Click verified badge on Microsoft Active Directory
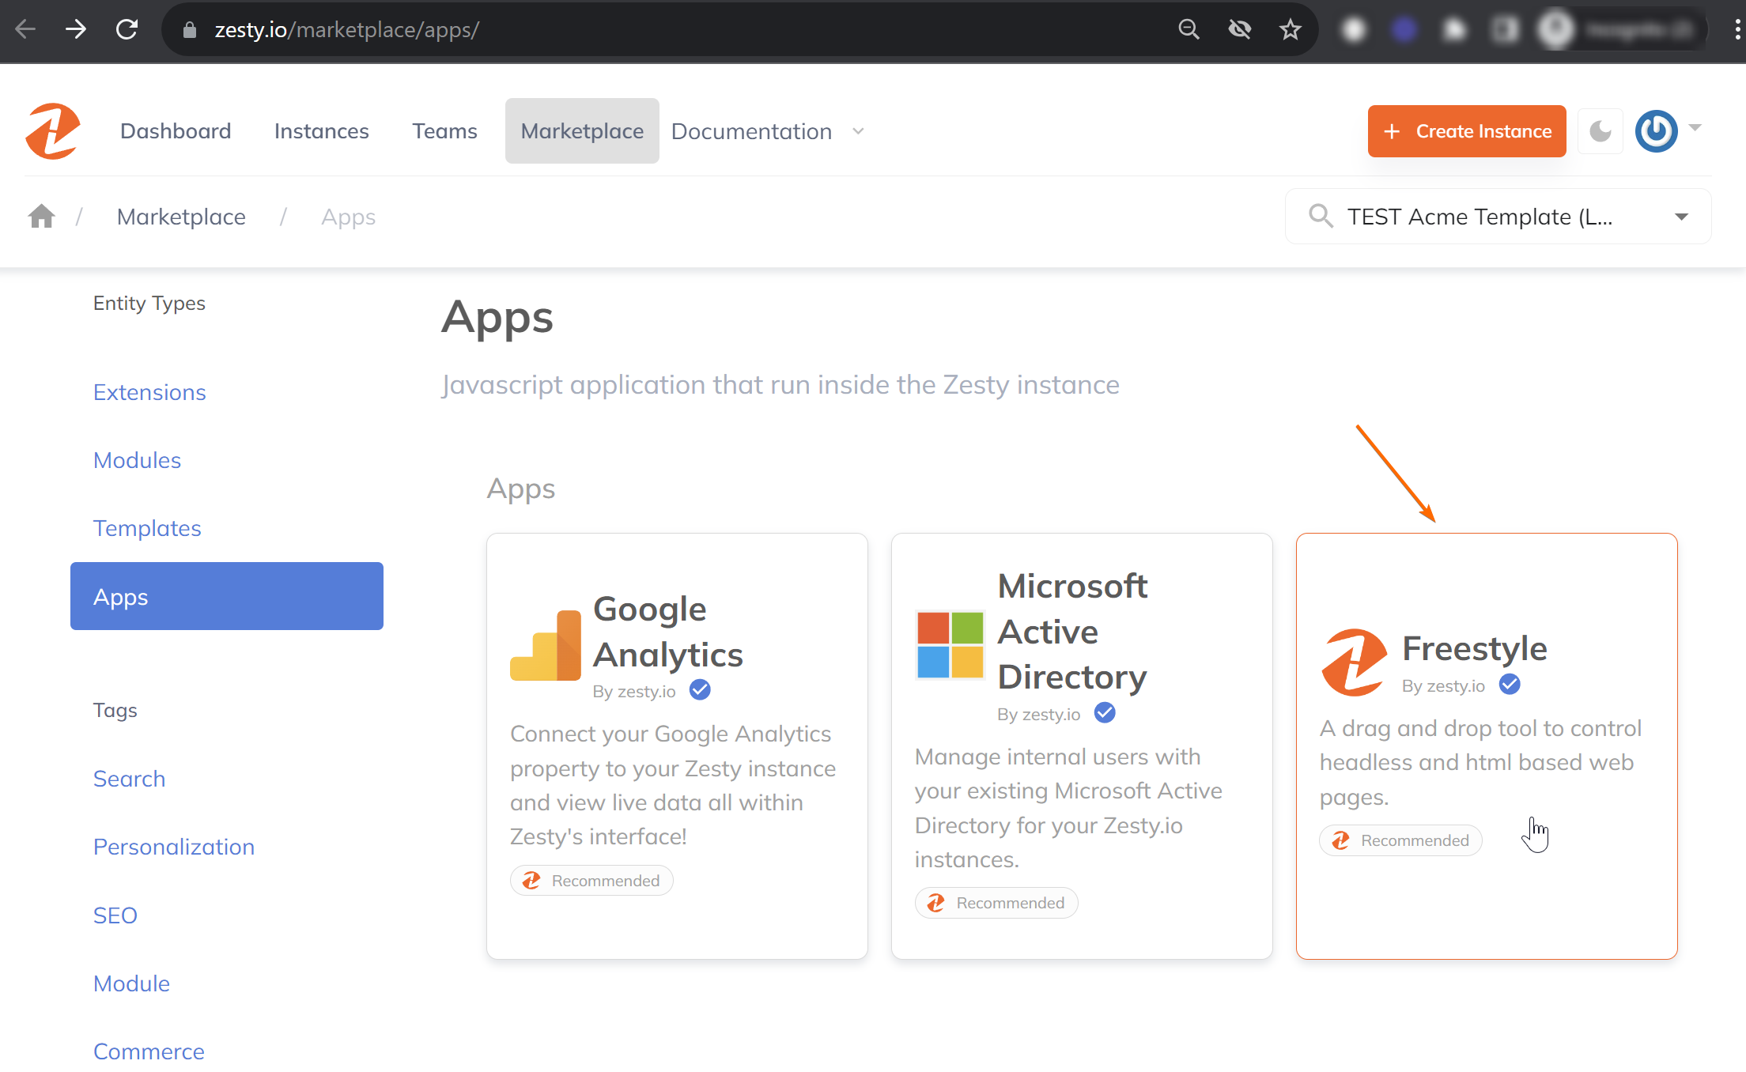 tap(1105, 713)
